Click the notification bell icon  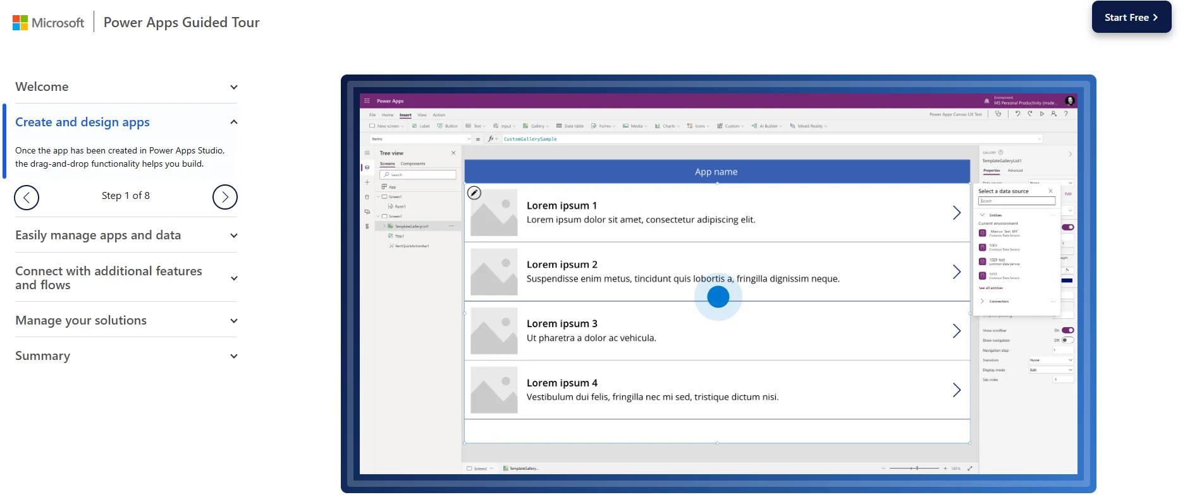pos(986,100)
